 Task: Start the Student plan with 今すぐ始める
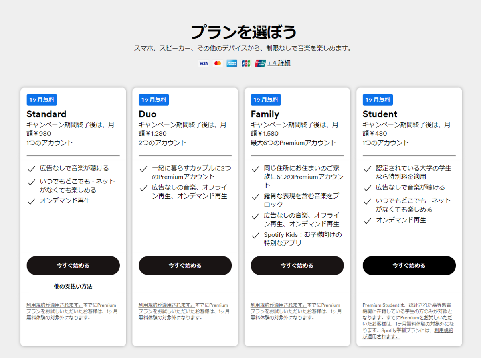click(x=409, y=266)
